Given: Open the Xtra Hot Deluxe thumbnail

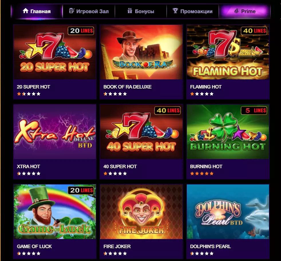Looking at the screenshot, I should click(55, 132).
